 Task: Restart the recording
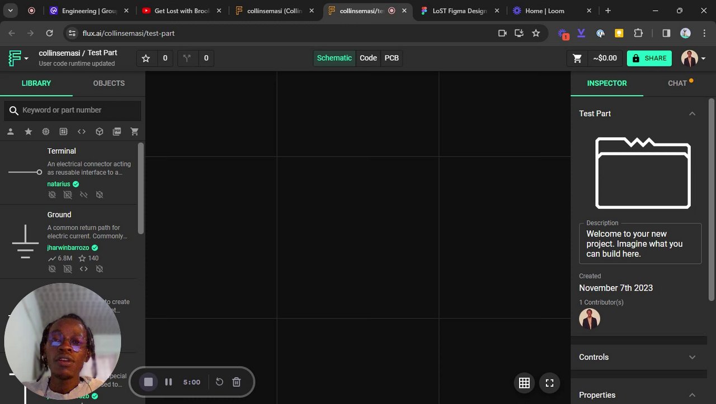click(219, 382)
